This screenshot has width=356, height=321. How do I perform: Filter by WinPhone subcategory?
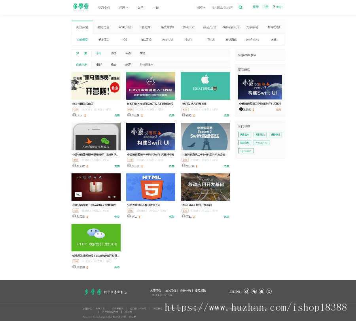coord(252,40)
